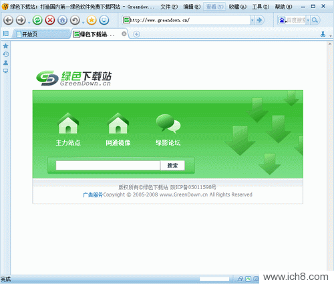Click the 主力站点 house icon
This screenshot has height=284, width=334.
[68, 123]
